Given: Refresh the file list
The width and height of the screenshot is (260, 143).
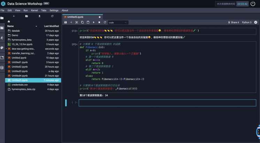Looking at the screenshot, I should click(52, 16).
